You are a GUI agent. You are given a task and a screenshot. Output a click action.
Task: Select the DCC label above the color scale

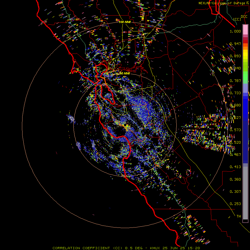(x=244, y=17)
